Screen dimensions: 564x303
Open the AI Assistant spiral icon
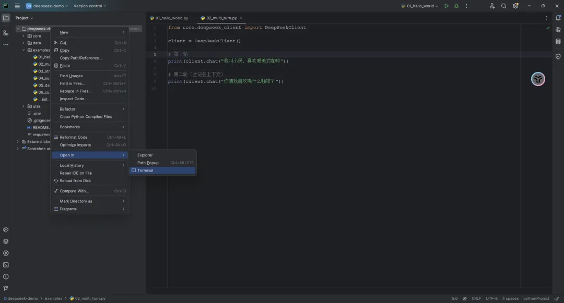click(x=558, y=30)
